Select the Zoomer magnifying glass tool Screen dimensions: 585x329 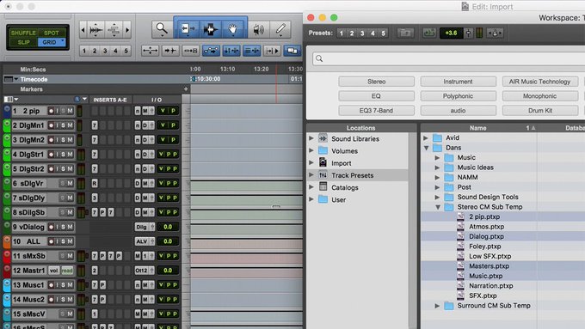(162, 29)
